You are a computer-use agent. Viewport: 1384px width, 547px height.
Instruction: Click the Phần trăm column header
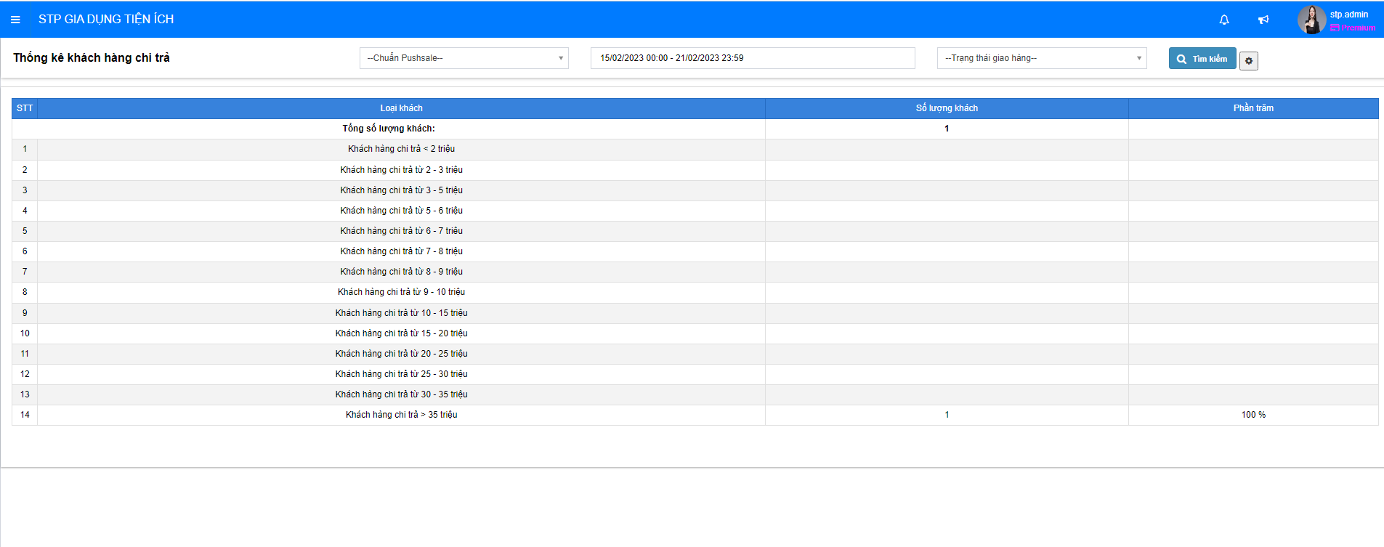(x=1253, y=108)
